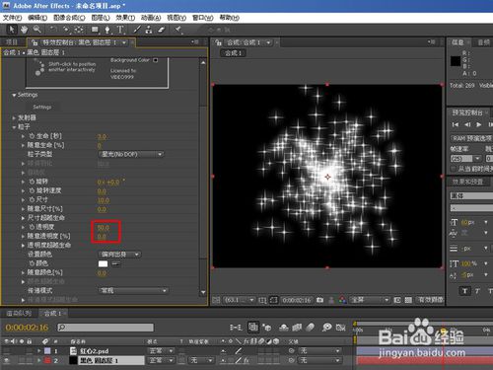Select the Type text tool
Viewport: 493px width, 370px height.
120,30
